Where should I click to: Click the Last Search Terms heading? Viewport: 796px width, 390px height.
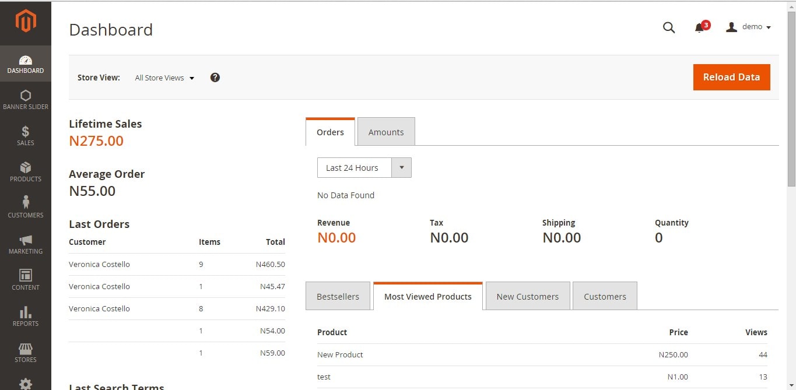click(117, 387)
